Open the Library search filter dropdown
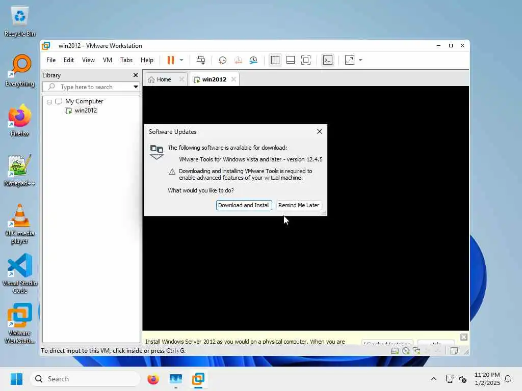The image size is (522, 391). coord(136,87)
